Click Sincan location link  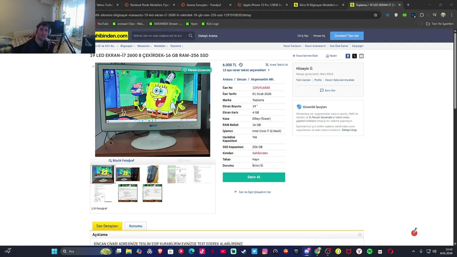[242, 79]
